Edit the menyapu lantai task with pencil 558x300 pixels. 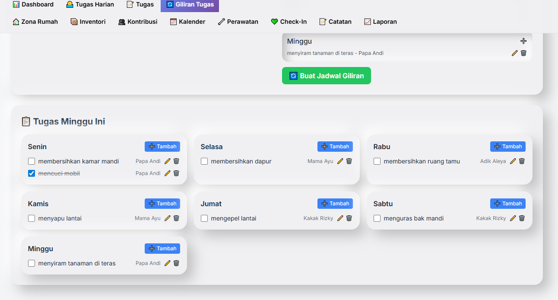(168, 218)
